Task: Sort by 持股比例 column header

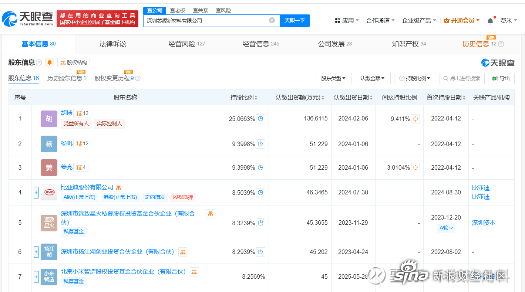Action: pos(244,98)
